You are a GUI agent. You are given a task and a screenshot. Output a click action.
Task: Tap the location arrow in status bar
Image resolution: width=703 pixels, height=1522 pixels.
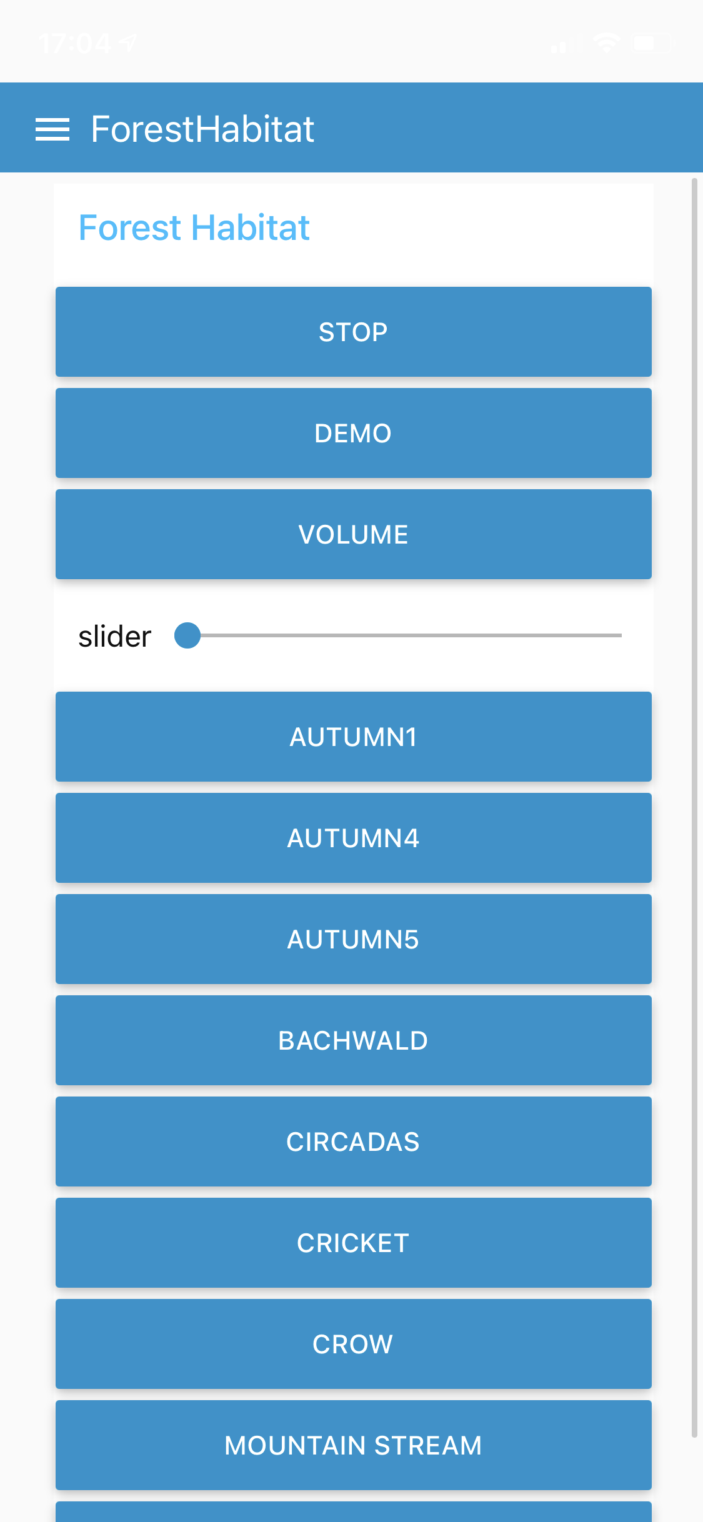(129, 42)
